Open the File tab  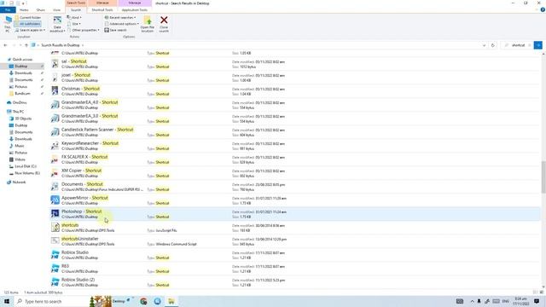click(x=8, y=10)
